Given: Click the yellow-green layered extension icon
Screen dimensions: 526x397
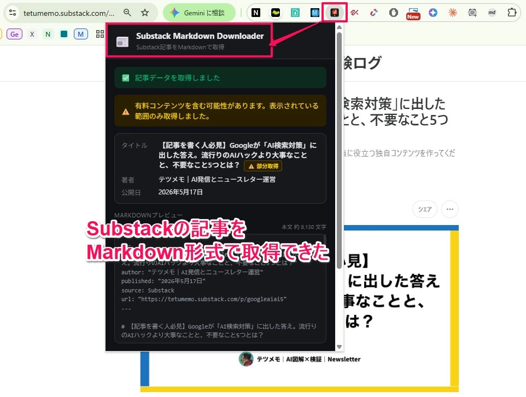Looking at the screenshot, I should (x=276, y=13).
